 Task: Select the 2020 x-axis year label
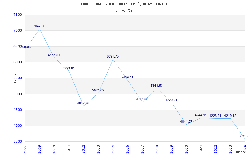coord(186,149)
